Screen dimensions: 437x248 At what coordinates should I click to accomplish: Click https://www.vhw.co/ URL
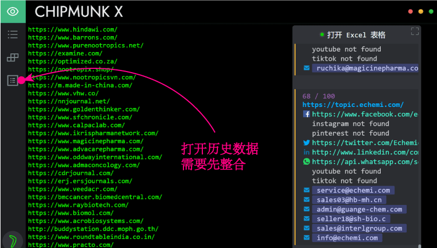(x=64, y=93)
